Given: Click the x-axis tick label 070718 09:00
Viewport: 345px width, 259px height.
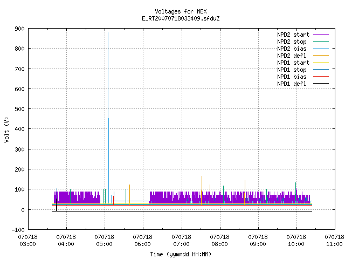Looking at the screenshot, I should pyautogui.click(x=258, y=241).
